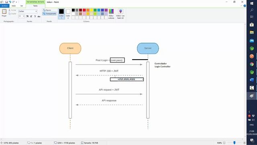Save via quick access toolbar icon
Viewport: 257px width, 145px height.
click(x=6, y=2)
